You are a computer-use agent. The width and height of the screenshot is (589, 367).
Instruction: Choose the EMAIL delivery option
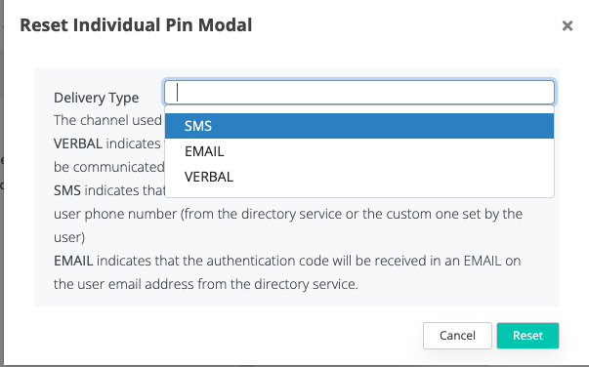coord(359,151)
